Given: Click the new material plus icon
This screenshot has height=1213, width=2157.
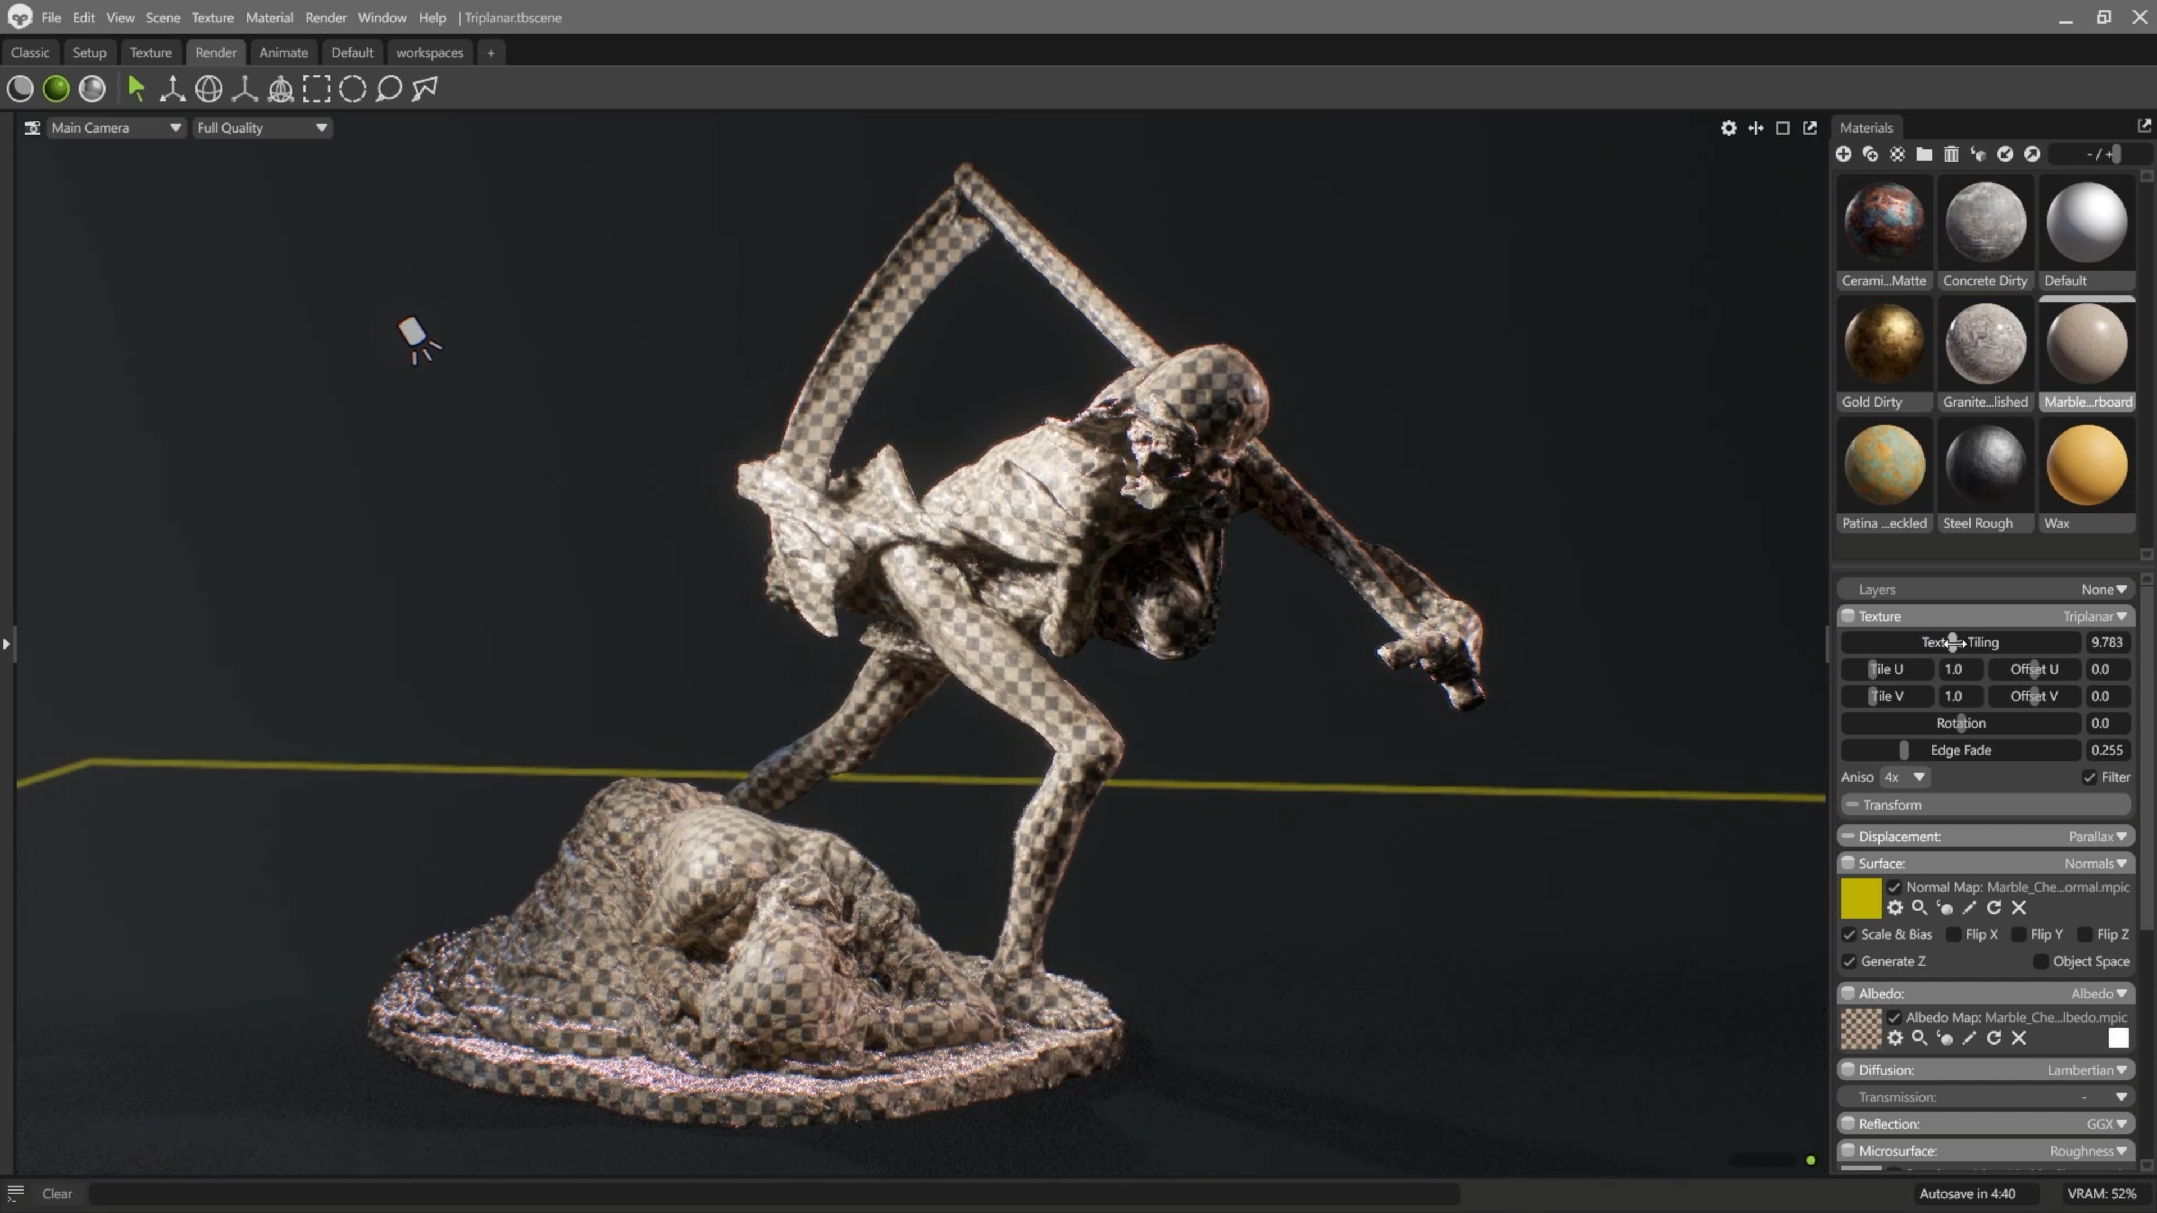Looking at the screenshot, I should 1844,154.
